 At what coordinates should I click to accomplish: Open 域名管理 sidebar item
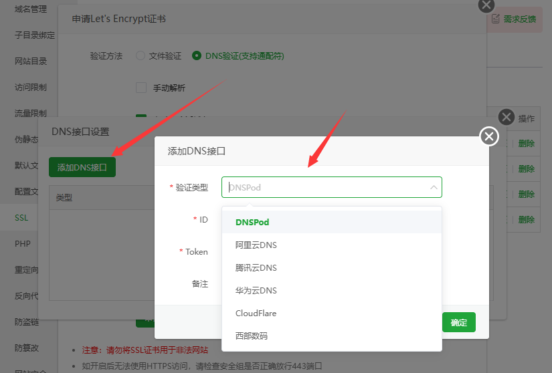click(31, 9)
